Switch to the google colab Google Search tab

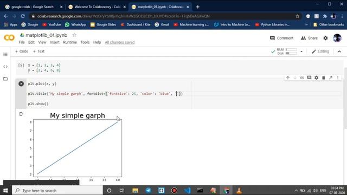tap(33, 7)
